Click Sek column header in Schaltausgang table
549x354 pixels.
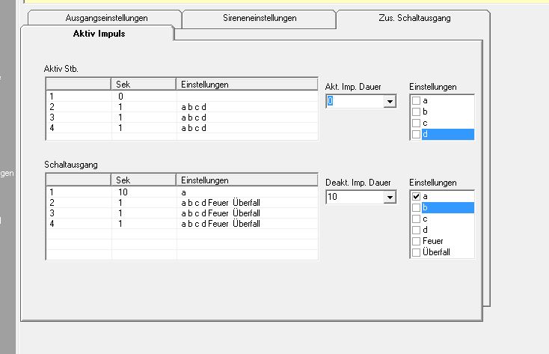click(144, 180)
